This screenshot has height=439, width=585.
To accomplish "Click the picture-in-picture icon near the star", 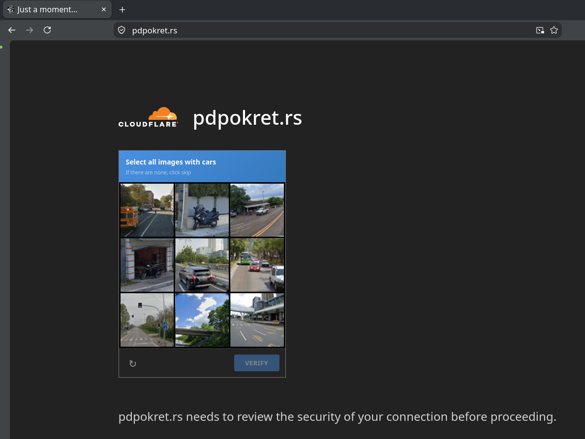I will (540, 30).
